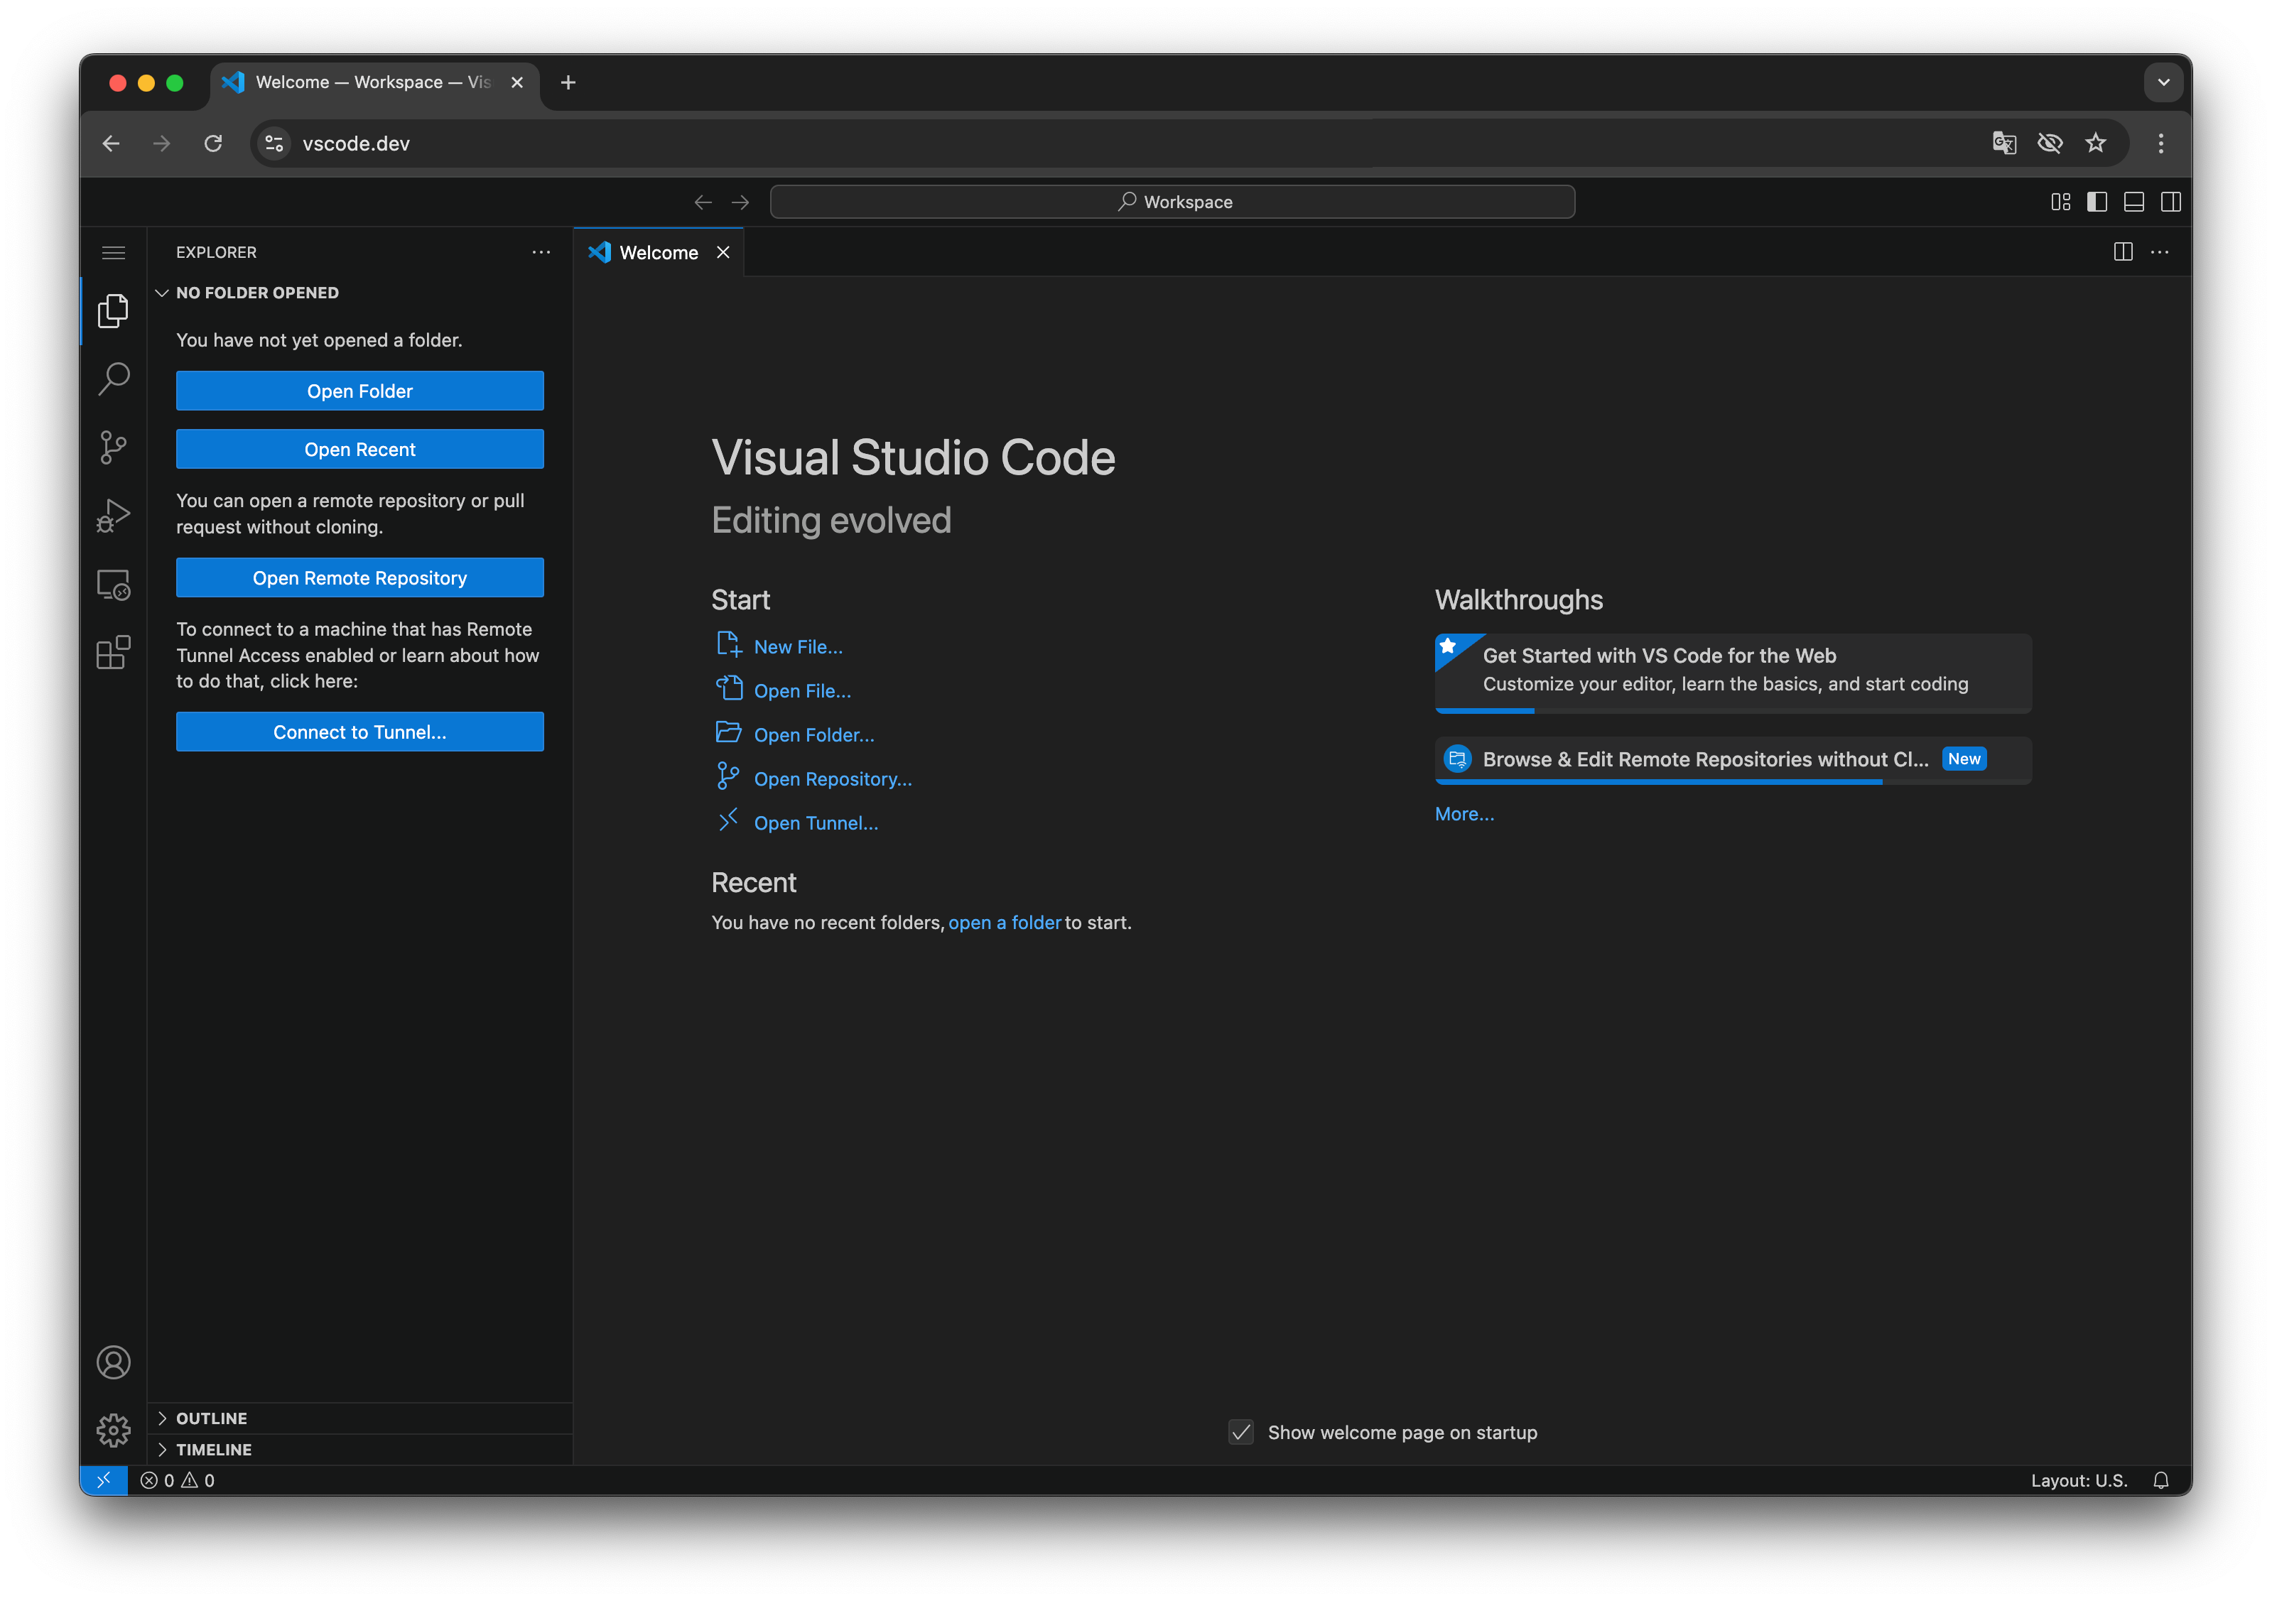Open the Explorer view in activity bar
This screenshot has height=1601, width=2272.
tap(113, 310)
